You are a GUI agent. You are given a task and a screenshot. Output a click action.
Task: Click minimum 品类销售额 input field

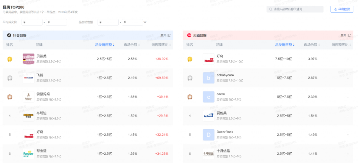tap(108, 22)
